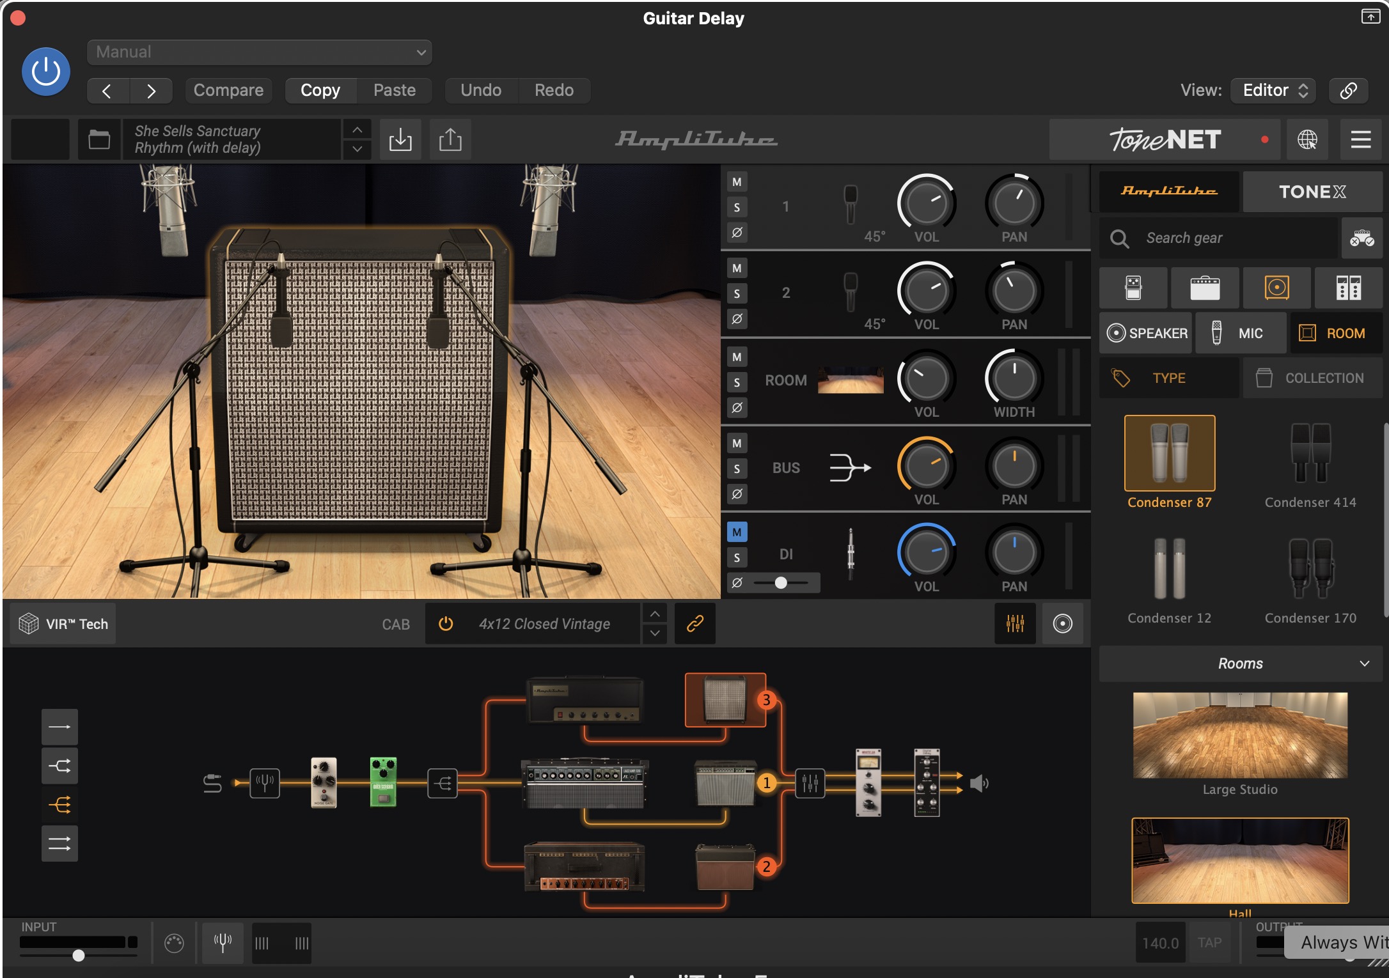The image size is (1389, 978).
Task: Unmute the DI channel
Action: 737,532
